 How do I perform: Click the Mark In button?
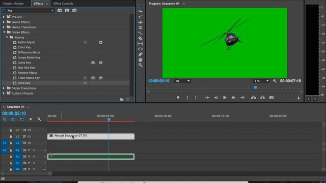click(187, 98)
